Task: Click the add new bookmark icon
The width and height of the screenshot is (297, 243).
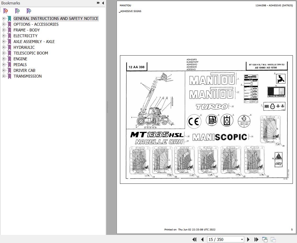Action: click(x=17, y=11)
